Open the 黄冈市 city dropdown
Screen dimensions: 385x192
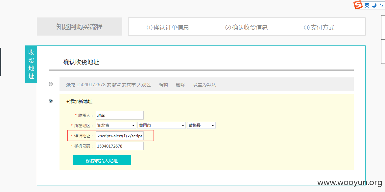[161, 125]
